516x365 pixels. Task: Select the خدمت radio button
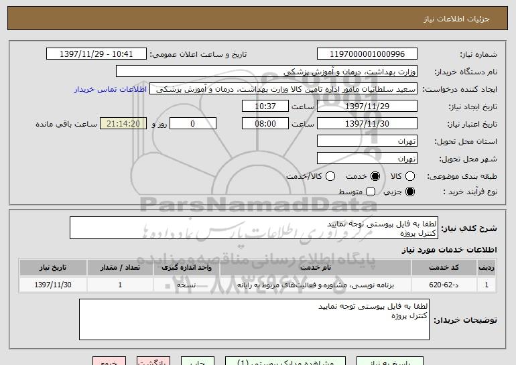(375, 176)
